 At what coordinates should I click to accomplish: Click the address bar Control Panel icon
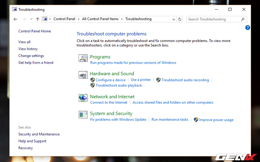(45, 19)
